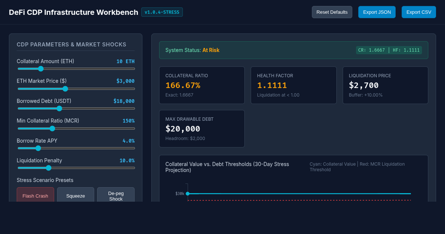Click the 166.67% collateral ratio value
This screenshot has width=445, height=234.
[x=183, y=85]
